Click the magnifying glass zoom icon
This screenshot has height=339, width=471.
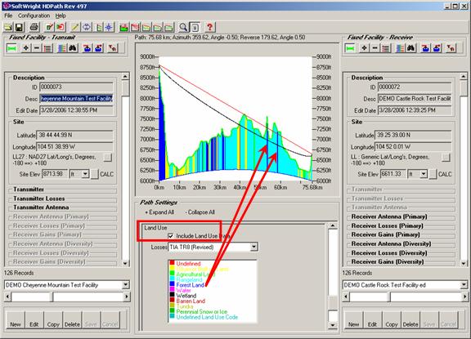coord(183,27)
